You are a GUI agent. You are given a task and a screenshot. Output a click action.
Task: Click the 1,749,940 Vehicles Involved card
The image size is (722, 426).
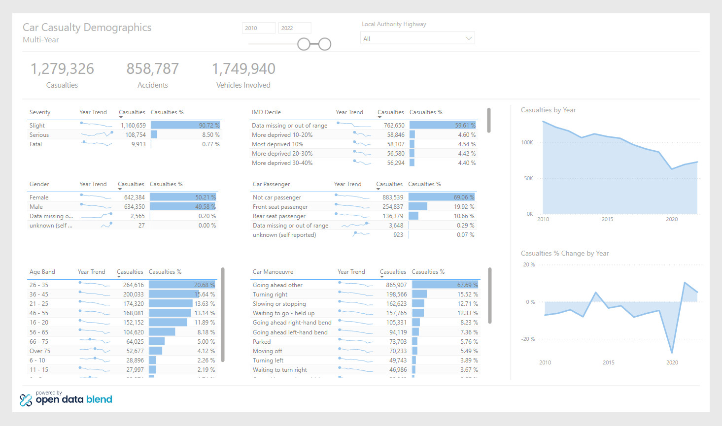click(243, 76)
